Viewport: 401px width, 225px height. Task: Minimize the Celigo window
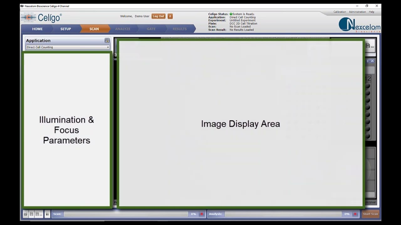tap(357, 6)
